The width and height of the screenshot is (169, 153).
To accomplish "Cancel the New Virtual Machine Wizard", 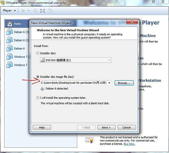I will tap(127, 127).
